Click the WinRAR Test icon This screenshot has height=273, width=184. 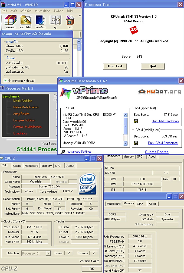coord(40,20)
